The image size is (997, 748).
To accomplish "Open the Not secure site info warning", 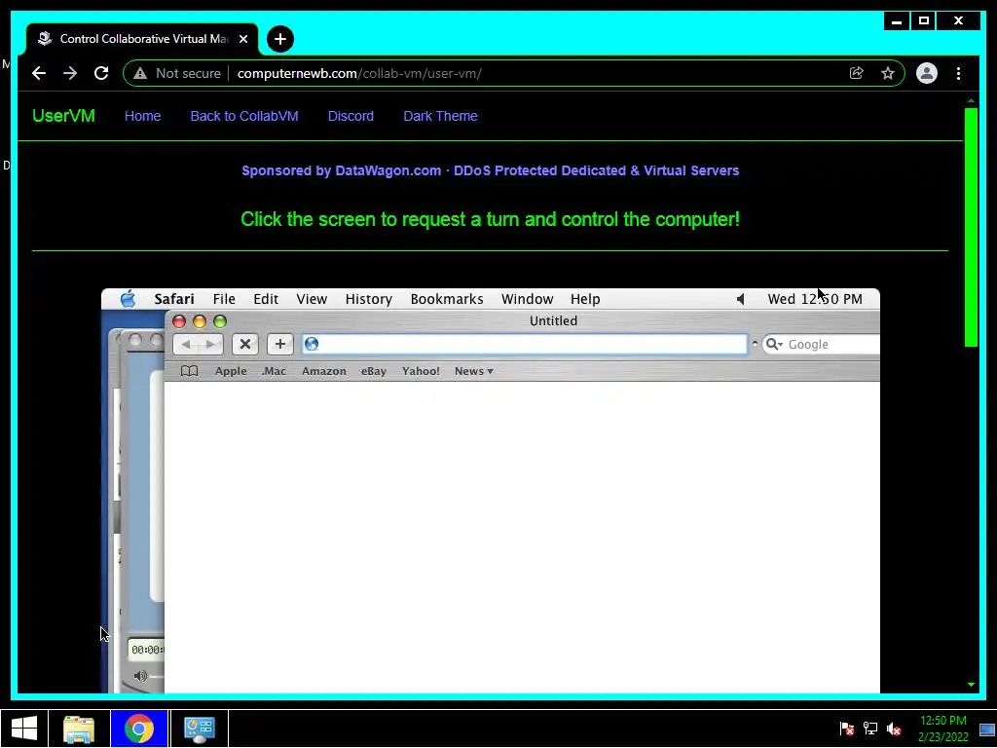I will tap(177, 73).
